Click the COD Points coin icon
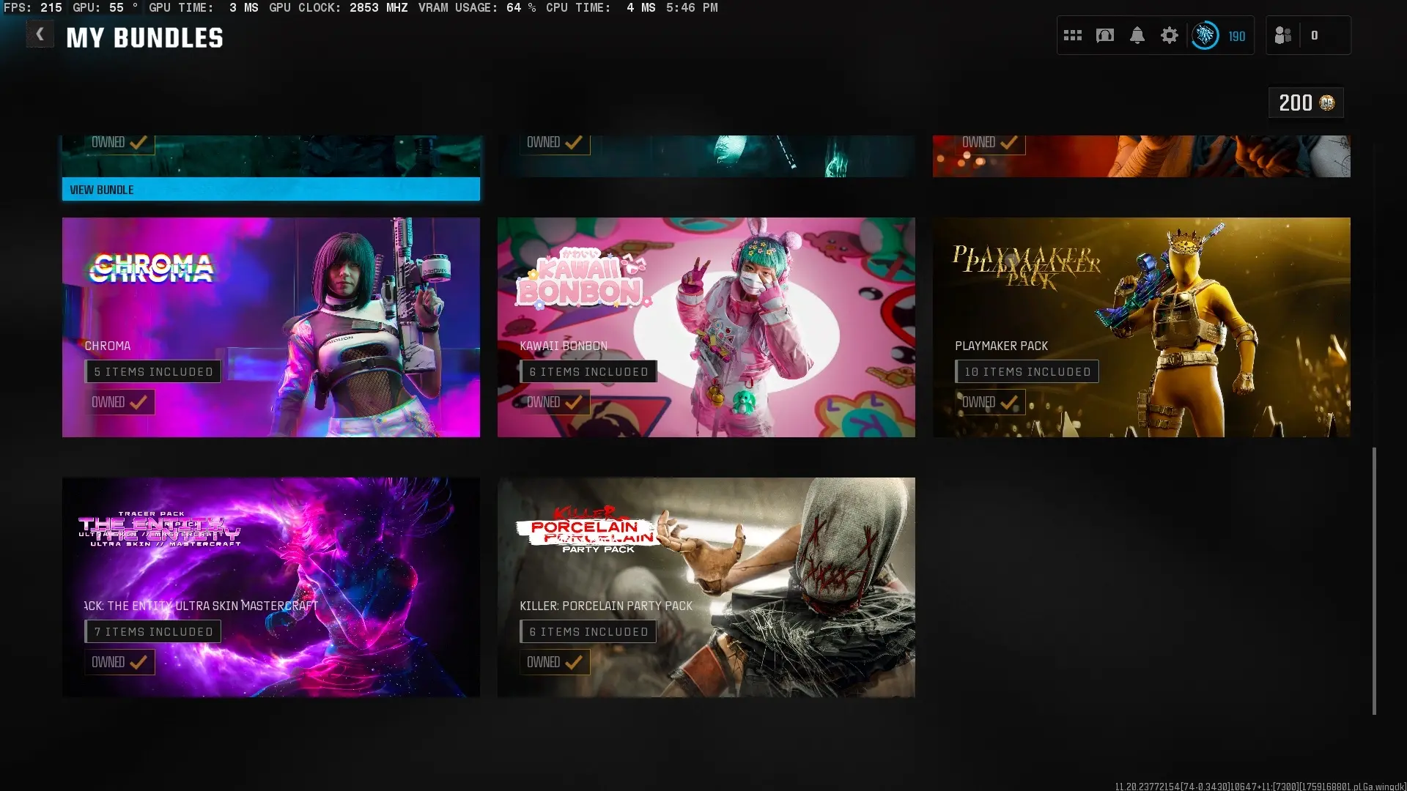This screenshot has width=1407, height=791. tap(1327, 103)
